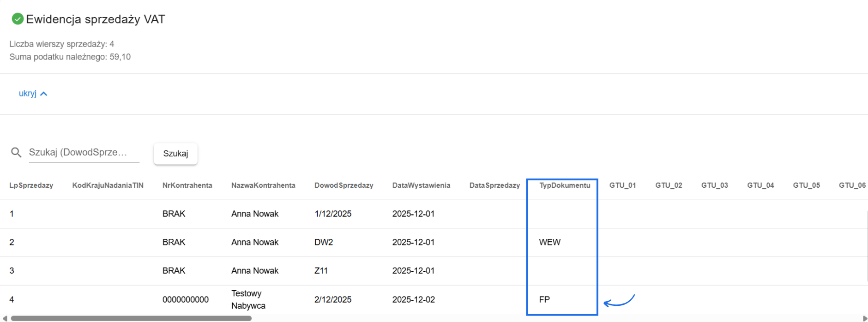Select row with document DW2
This screenshot has height=322, width=868.
pos(324,242)
